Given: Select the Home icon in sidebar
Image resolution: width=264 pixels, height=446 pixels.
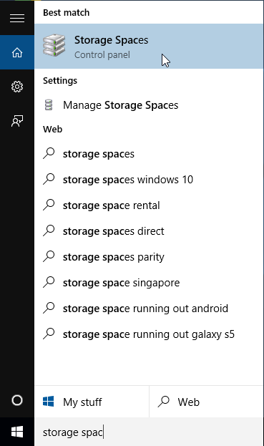Looking at the screenshot, I should point(17,53).
